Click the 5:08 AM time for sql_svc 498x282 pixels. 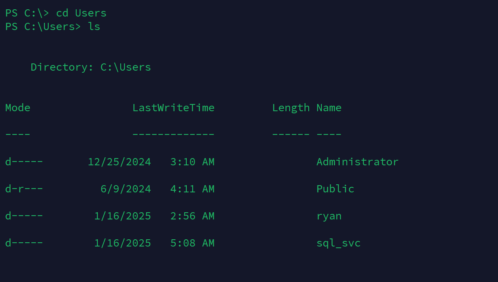coord(192,243)
